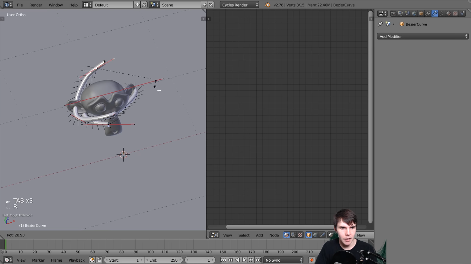
Task: Open the Playback menu on the timeline
Action: click(76, 260)
